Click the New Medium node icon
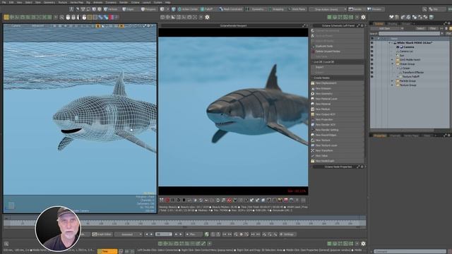 tap(313, 109)
